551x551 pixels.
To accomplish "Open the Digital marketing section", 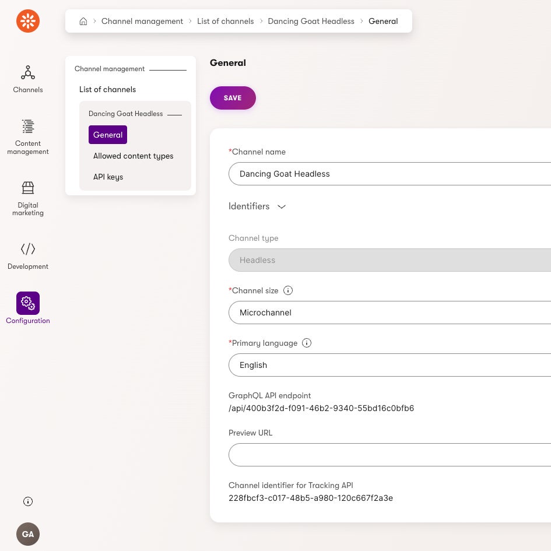I will click(x=28, y=188).
